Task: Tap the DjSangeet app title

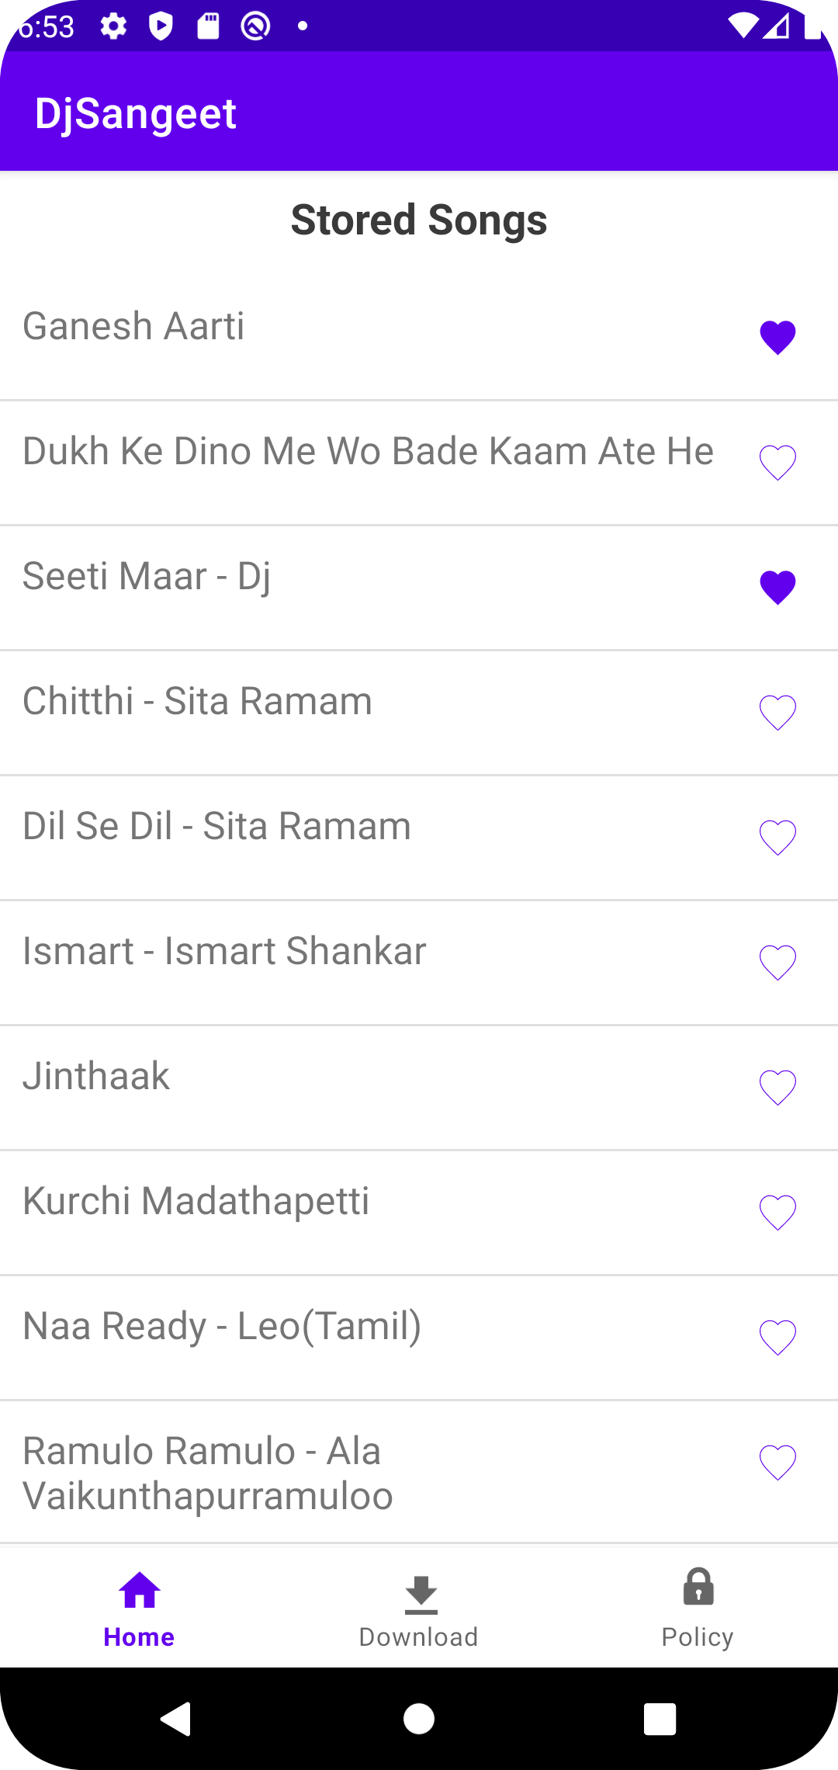Action: coord(136,113)
